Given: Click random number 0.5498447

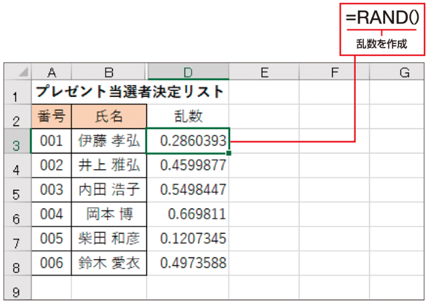Looking at the screenshot, I should tap(188, 190).
